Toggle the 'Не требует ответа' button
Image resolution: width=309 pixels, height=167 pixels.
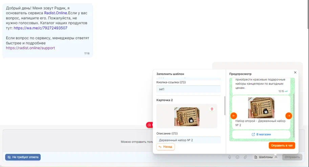pyautogui.click(x=23, y=157)
